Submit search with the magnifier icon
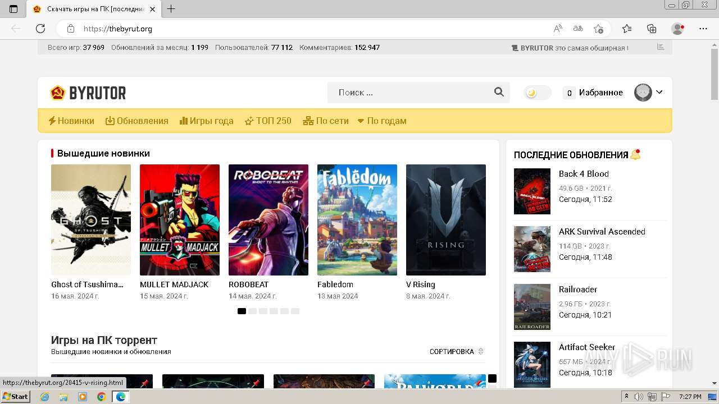The width and height of the screenshot is (719, 404). [x=499, y=92]
